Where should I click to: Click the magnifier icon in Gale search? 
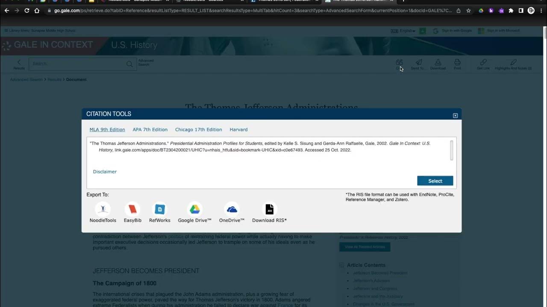(x=129, y=64)
